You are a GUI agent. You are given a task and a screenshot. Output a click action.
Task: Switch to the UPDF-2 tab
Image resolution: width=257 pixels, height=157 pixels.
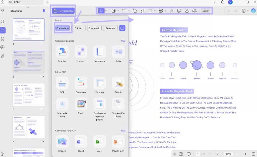point(26,2)
